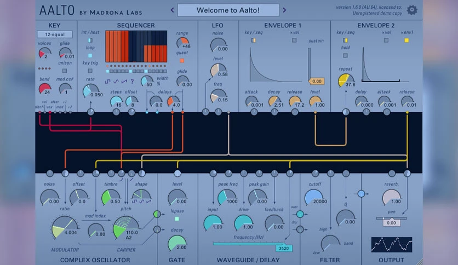Click the waveguide dry mix knob

click(300, 229)
